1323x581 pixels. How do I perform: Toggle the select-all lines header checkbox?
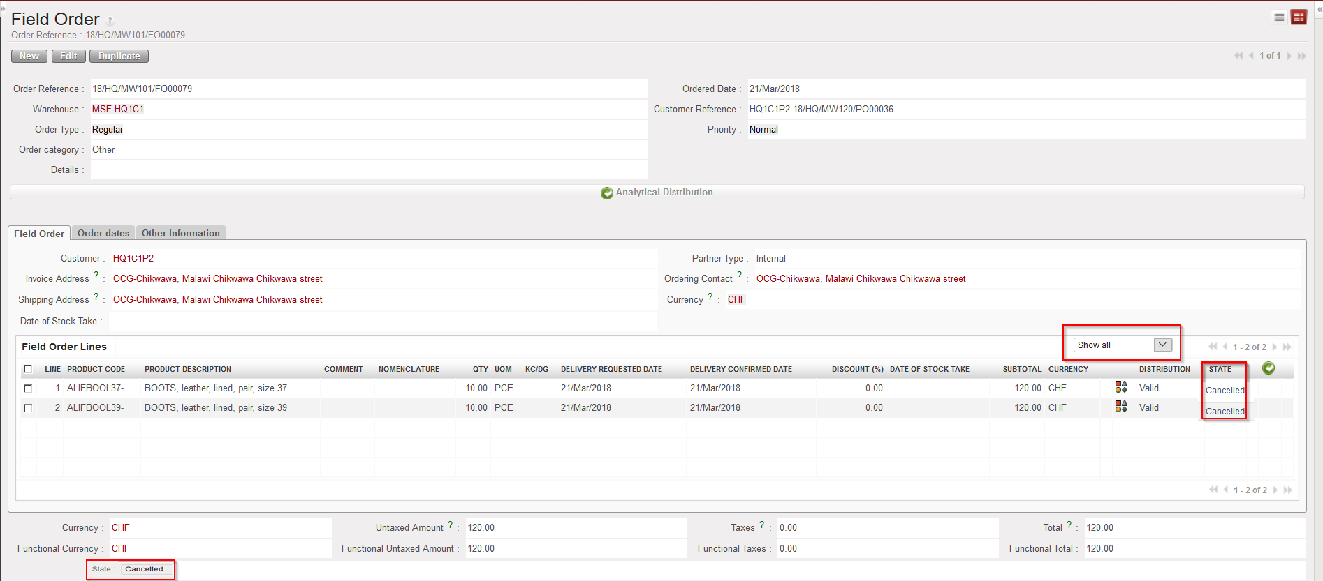(x=28, y=369)
